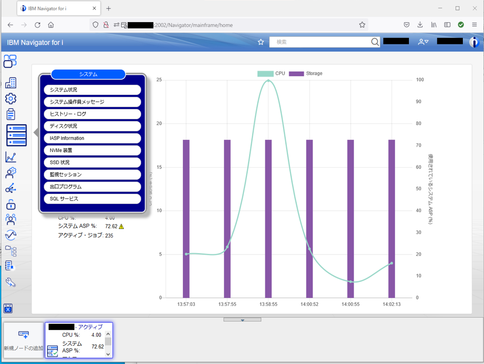
Task: Open the monitor pulse sidebar icon
Action: (x=11, y=235)
